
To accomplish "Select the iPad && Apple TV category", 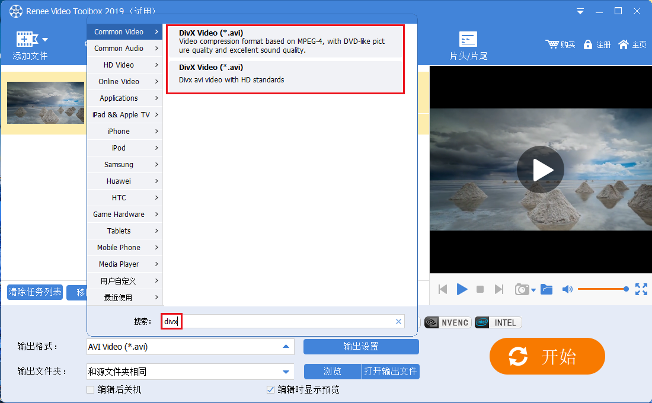I will pyautogui.click(x=124, y=115).
